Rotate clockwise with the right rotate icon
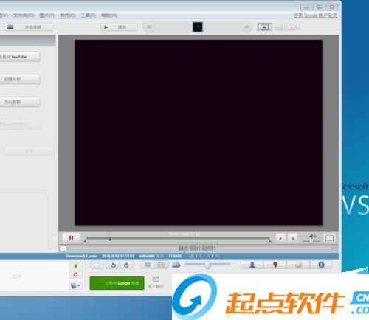The height and width of the screenshot is (320, 369). click(x=126, y=265)
